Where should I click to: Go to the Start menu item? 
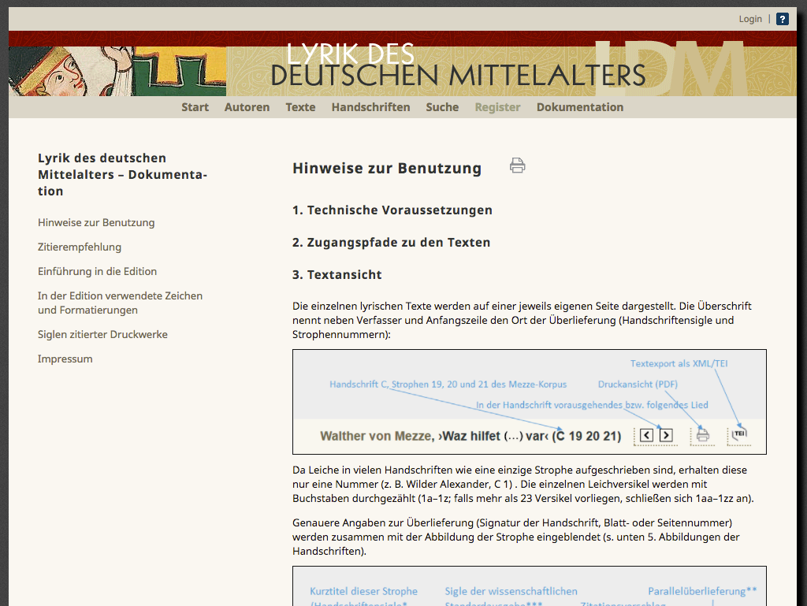(195, 107)
